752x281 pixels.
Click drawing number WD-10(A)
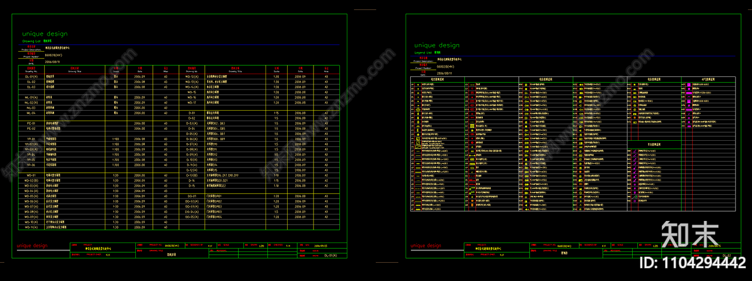coord(31,222)
